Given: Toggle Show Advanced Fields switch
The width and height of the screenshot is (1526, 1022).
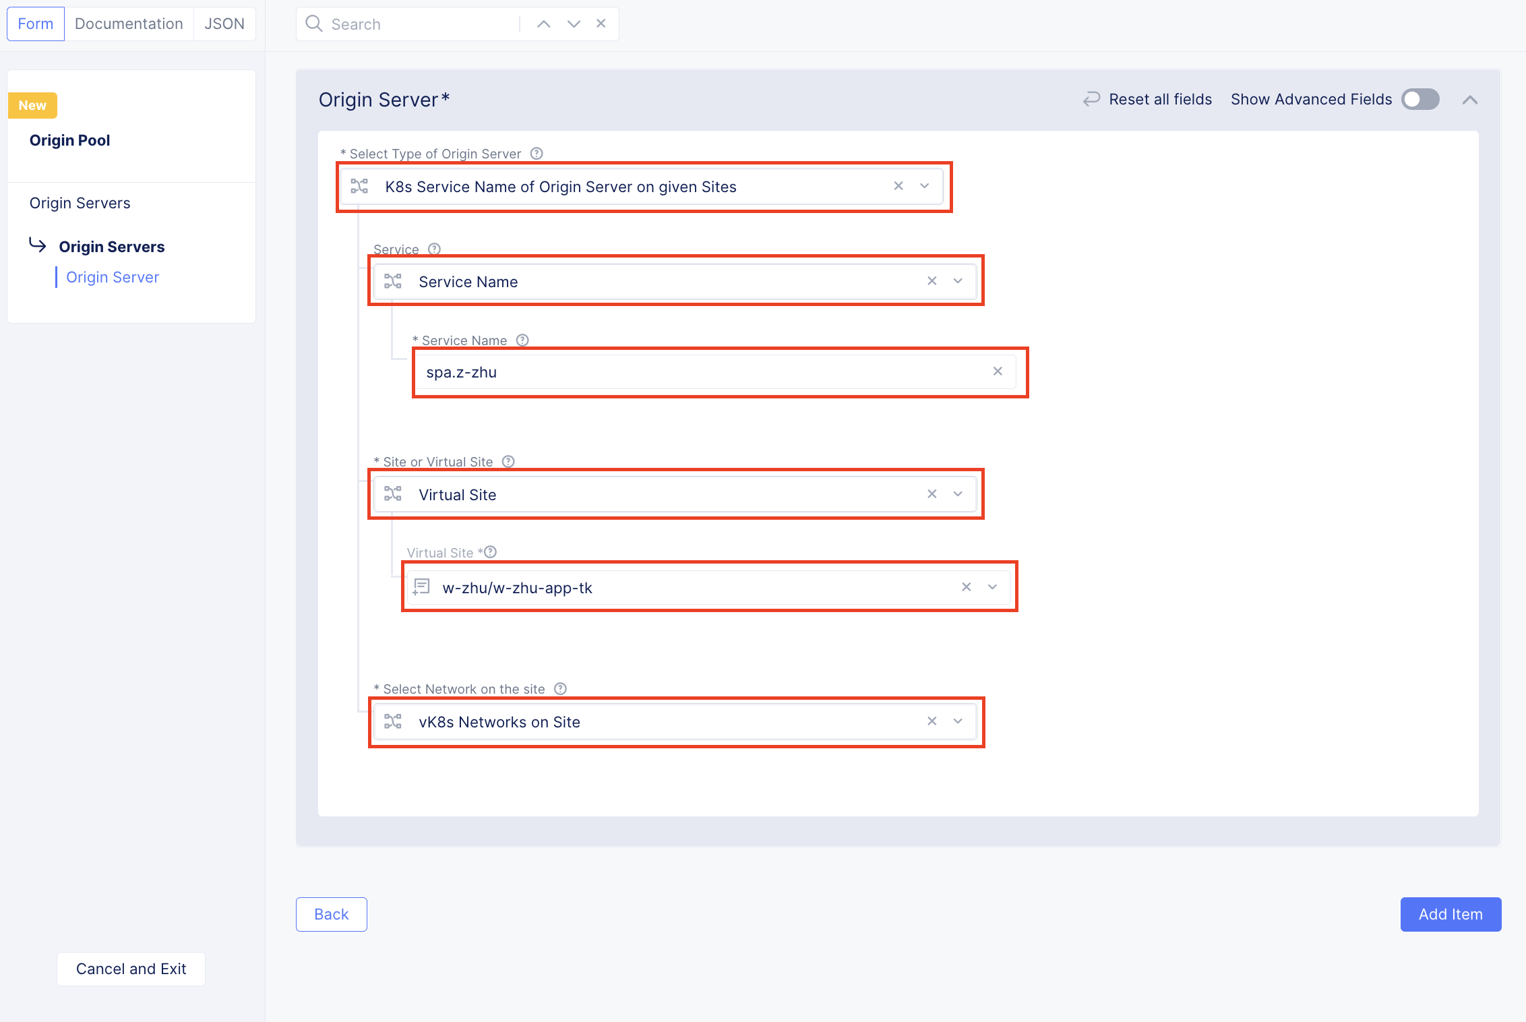Looking at the screenshot, I should coord(1420,100).
